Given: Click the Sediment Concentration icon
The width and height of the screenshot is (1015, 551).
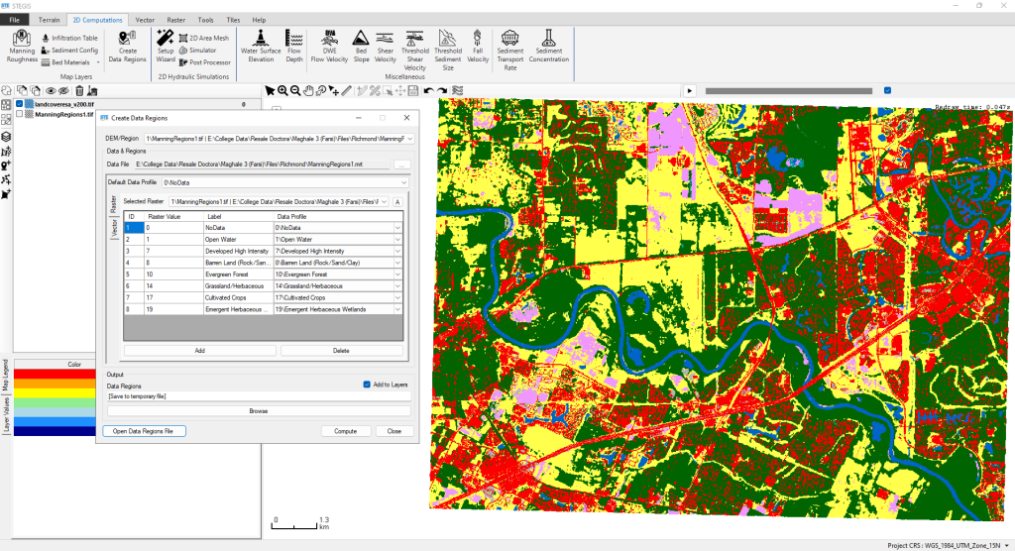Looking at the screenshot, I should (x=549, y=46).
